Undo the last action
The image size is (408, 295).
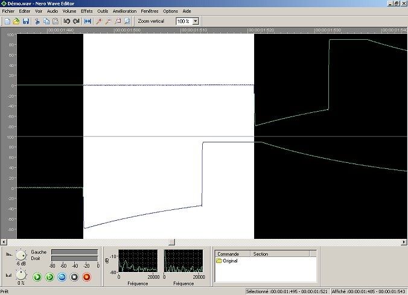pyautogui.click(x=67, y=21)
